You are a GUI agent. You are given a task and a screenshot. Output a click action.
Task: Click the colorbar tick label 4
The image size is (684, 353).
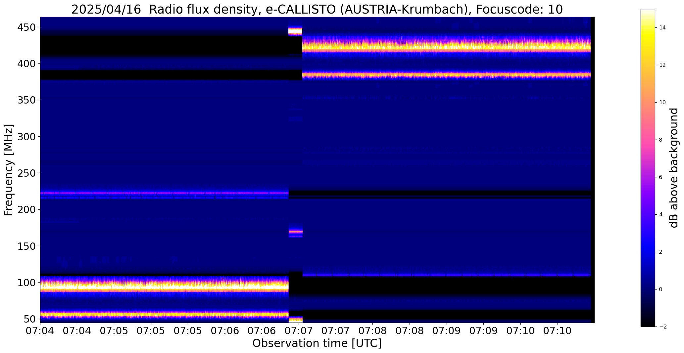coord(661,215)
